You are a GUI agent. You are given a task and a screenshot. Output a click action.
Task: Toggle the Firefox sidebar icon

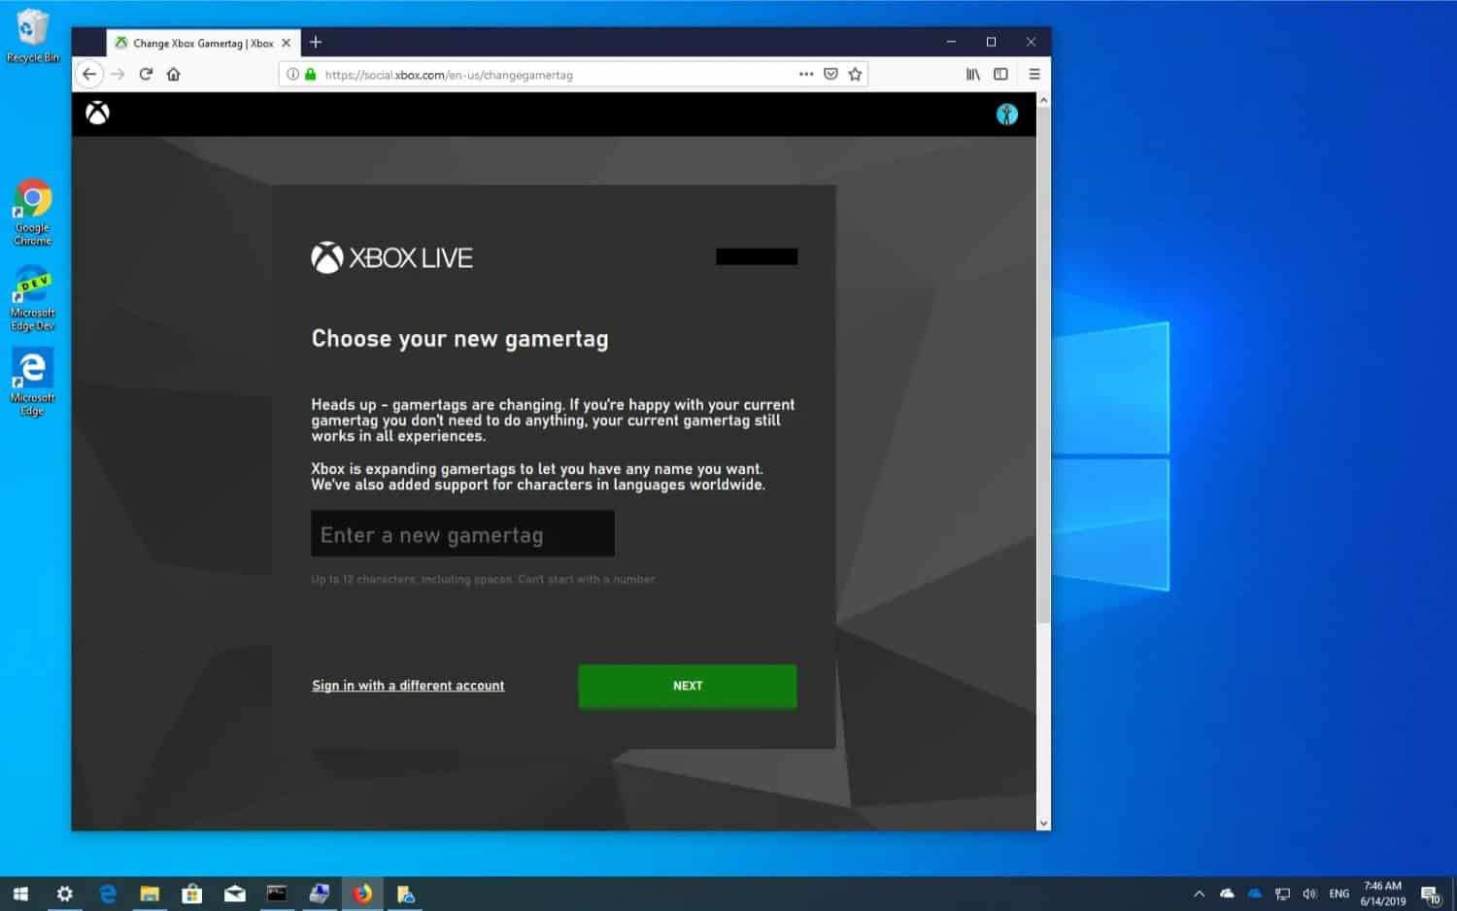coord(1000,74)
